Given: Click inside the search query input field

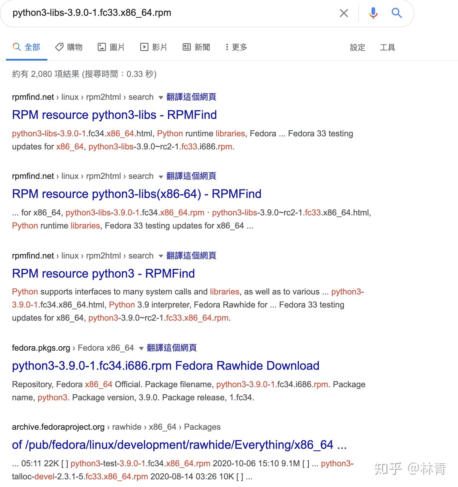Looking at the screenshot, I should click(x=163, y=13).
